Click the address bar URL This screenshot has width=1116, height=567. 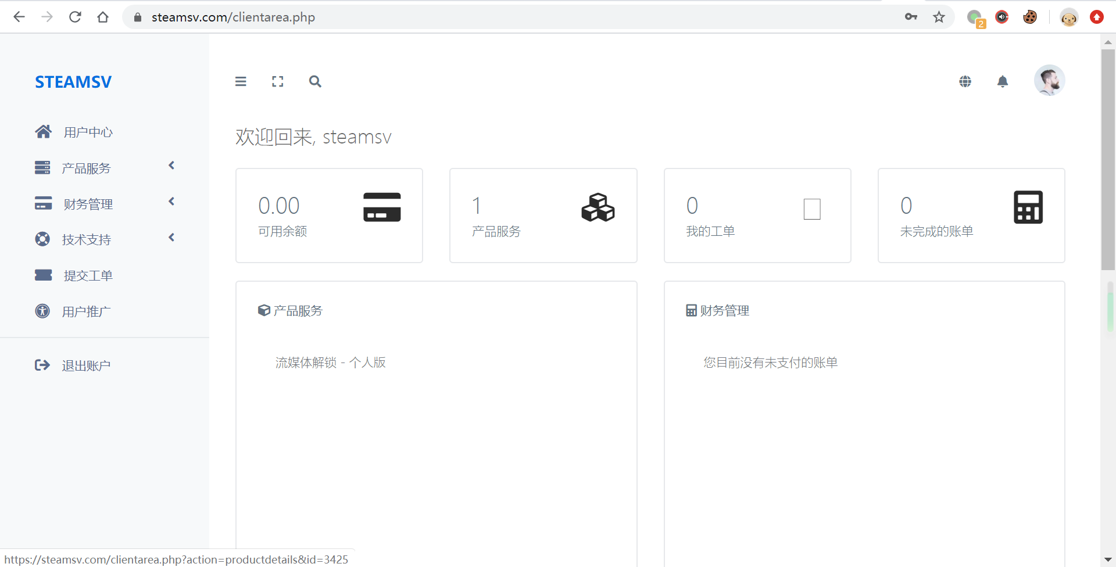[233, 17]
